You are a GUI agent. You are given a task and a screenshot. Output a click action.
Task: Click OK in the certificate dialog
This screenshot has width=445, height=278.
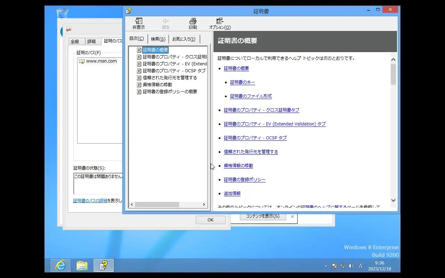pos(210,220)
